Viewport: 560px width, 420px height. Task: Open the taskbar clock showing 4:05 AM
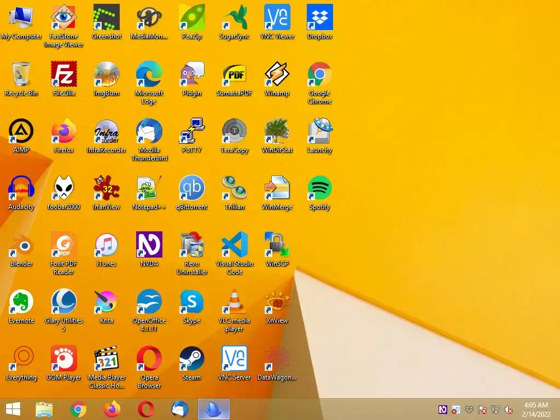pos(536,410)
